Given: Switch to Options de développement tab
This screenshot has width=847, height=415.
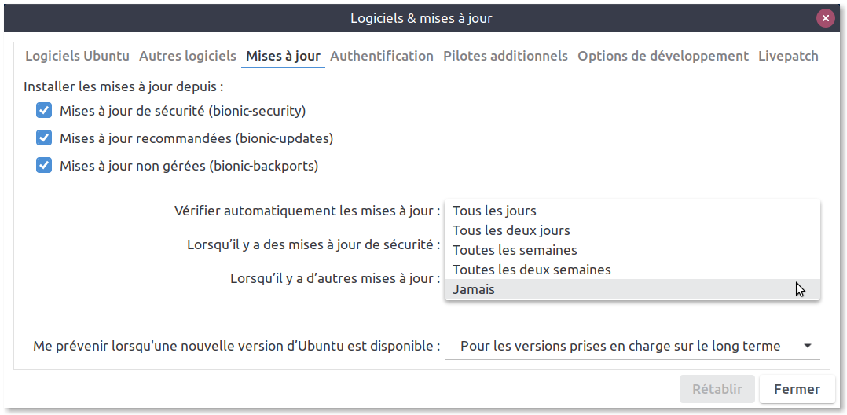Looking at the screenshot, I should click(663, 56).
